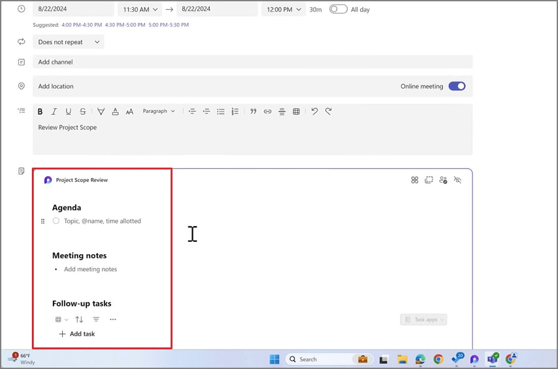Apply underline formatting
The width and height of the screenshot is (558, 369).
click(x=69, y=111)
